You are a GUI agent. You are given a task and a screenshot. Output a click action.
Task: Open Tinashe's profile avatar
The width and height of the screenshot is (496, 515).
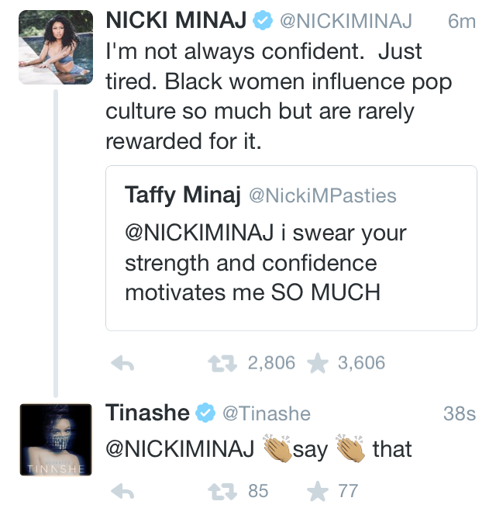click(50, 438)
